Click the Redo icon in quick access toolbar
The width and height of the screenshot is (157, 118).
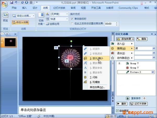(22, 2)
